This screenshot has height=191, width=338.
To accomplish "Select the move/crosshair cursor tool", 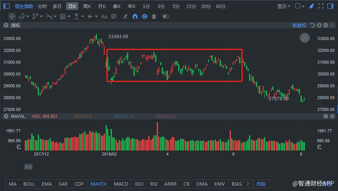I will point(12,16).
